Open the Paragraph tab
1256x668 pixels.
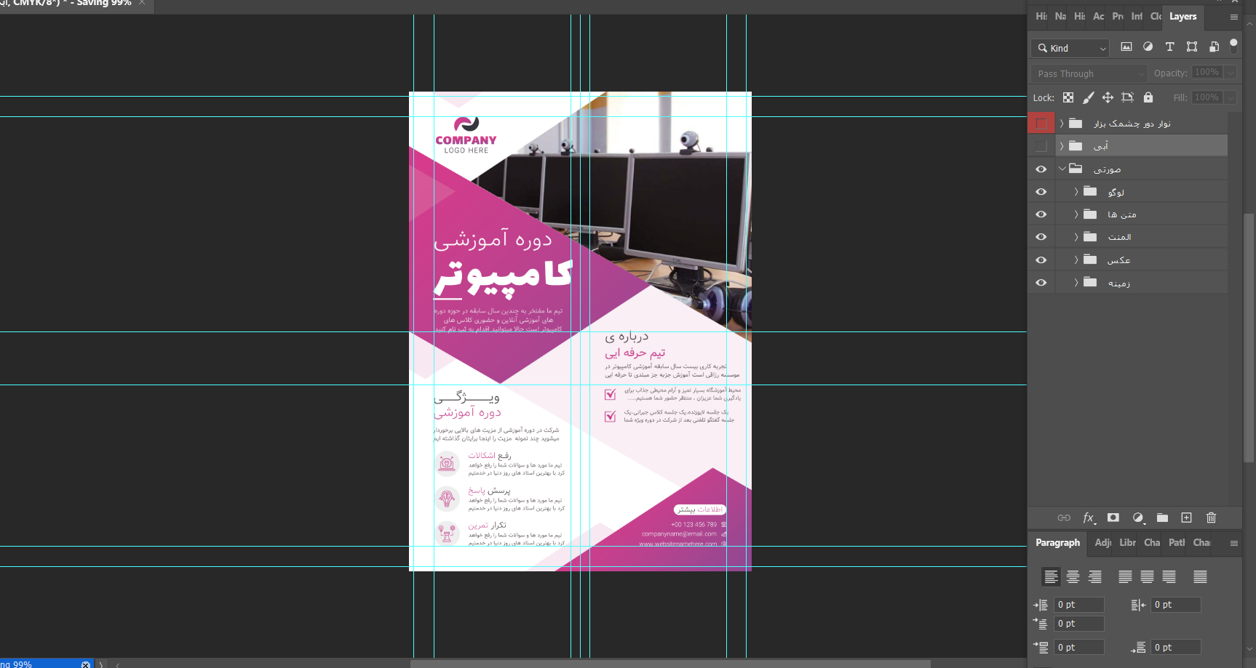coord(1057,542)
